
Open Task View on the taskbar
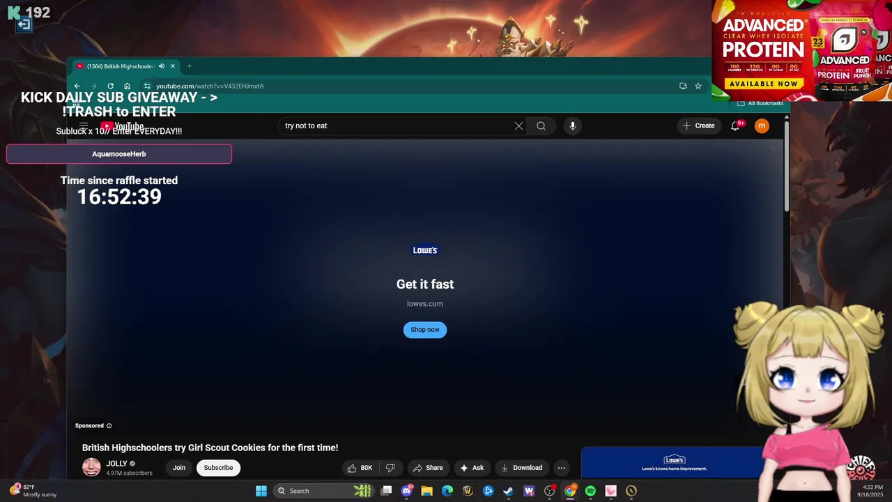(387, 491)
